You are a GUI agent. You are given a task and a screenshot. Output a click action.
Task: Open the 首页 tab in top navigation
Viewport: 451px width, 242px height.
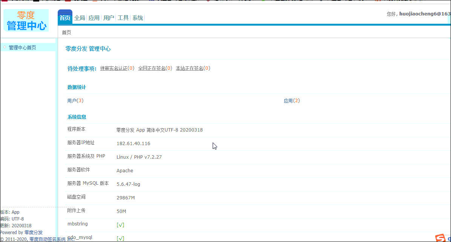pos(65,18)
